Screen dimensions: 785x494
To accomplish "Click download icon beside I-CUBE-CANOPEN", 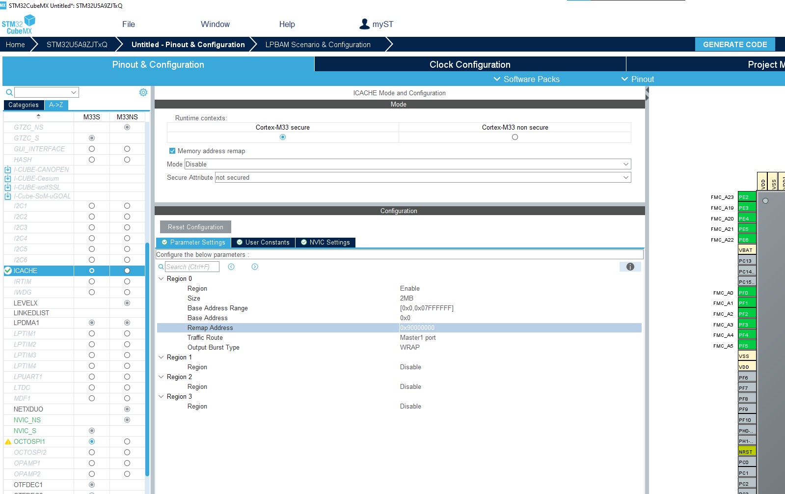I will (8, 169).
